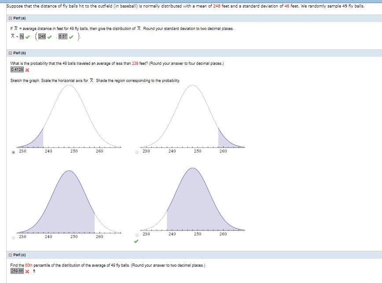Click the red 60th percentile value
The image size is (382, 283).
click(x=29, y=265)
